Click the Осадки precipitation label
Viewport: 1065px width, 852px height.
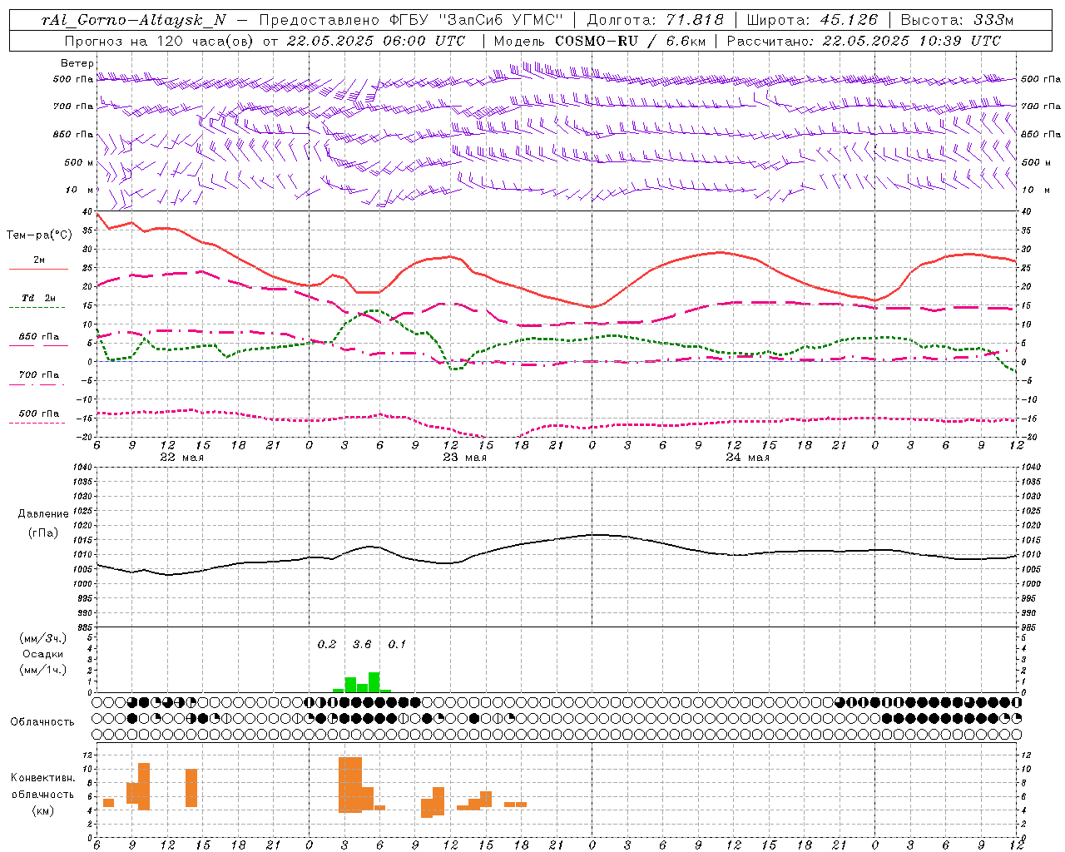pos(43,654)
